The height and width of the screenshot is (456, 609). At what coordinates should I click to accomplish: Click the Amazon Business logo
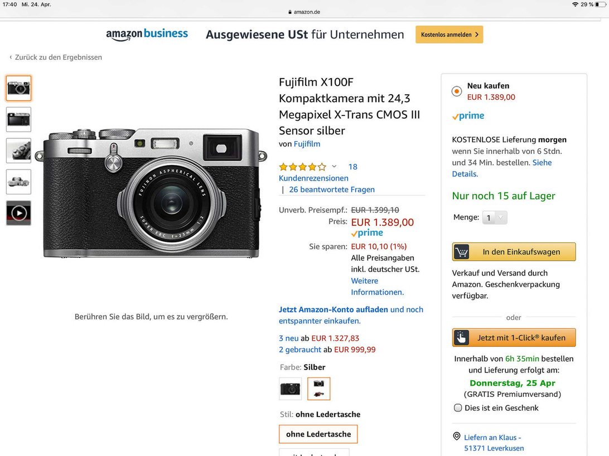pos(147,35)
